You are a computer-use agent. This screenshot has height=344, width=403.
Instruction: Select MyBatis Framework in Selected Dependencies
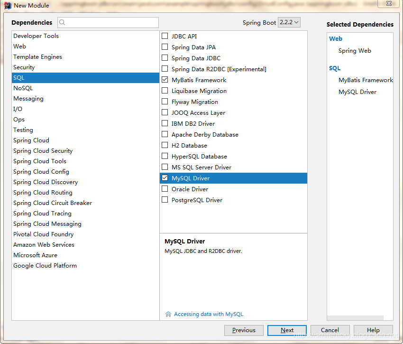[x=366, y=80]
